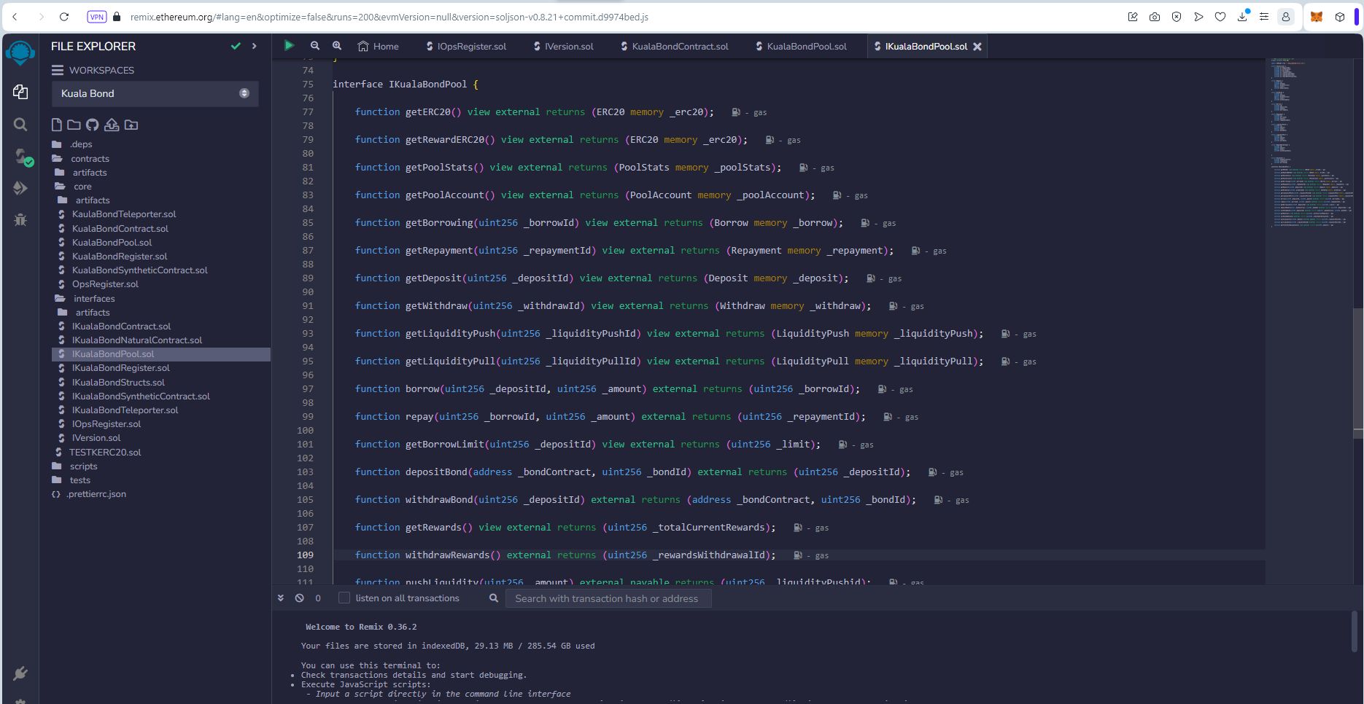Upload a file into workspace icon
The image size is (1364, 704).
pyautogui.click(x=112, y=125)
